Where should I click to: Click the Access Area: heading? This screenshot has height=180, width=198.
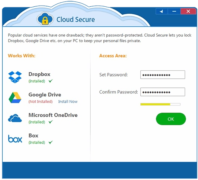tap(113, 56)
